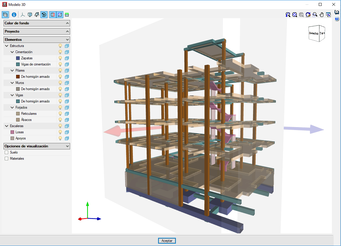Click the brown swatch under Pilares
Image resolution: width=341 pixels, height=246 pixels.
pyautogui.click(x=18, y=77)
